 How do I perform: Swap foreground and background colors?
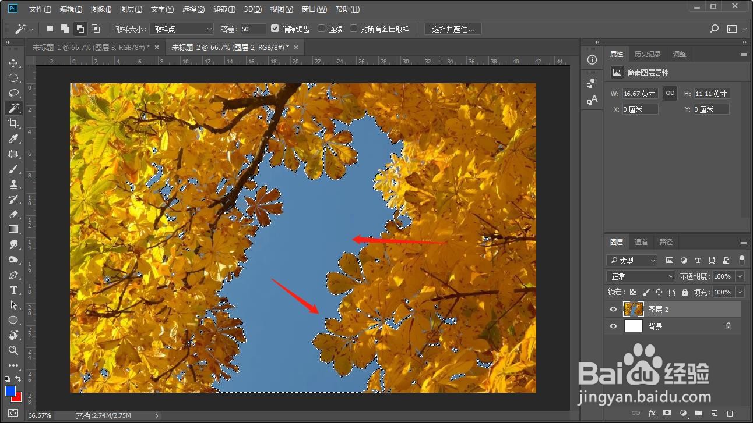(19, 379)
